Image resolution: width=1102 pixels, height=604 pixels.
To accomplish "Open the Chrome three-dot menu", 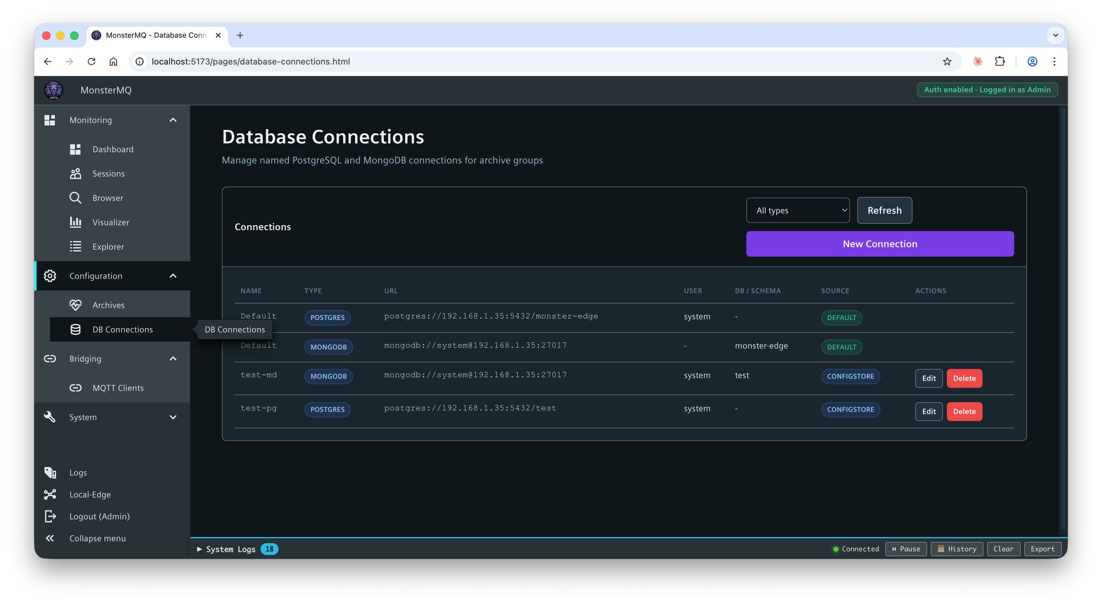I will tap(1054, 61).
